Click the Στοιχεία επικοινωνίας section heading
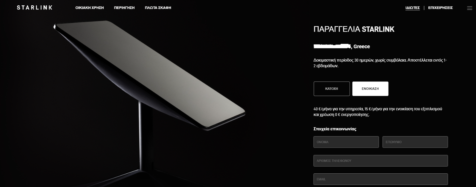Screen dimensions: 476x187 [335, 129]
